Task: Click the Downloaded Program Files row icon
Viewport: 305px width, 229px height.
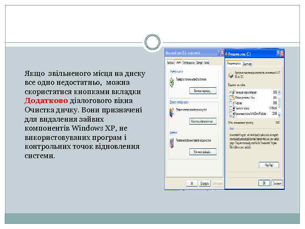Action: click(233, 92)
